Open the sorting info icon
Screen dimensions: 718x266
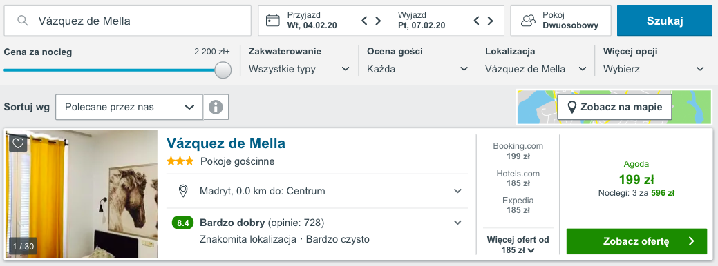point(216,108)
